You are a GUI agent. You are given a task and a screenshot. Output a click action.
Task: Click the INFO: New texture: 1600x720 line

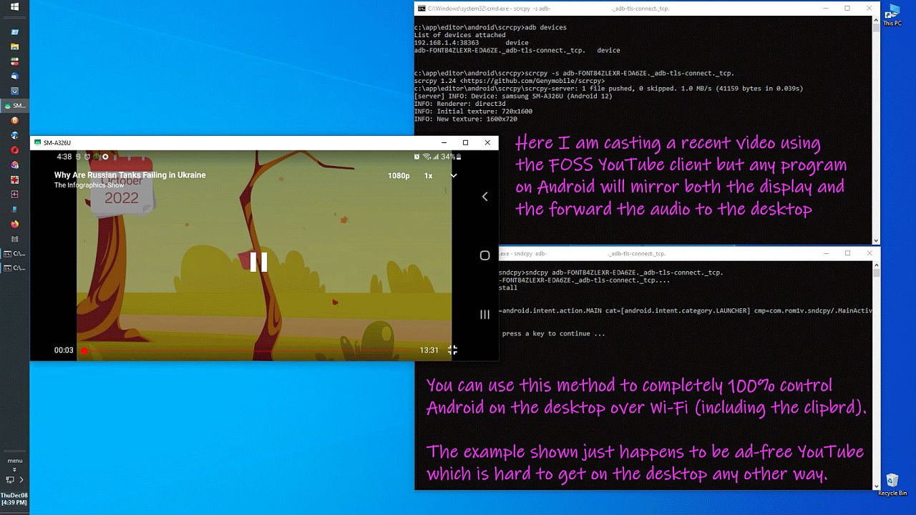coord(466,119)
